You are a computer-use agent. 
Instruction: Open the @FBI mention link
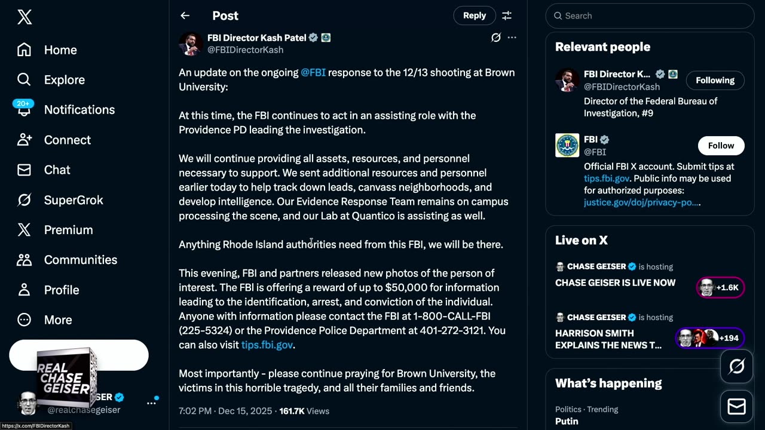313,73
